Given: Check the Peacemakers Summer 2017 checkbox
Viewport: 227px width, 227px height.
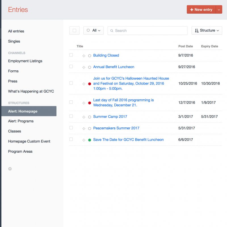Looking at the screenshot, I should (71, 128).
